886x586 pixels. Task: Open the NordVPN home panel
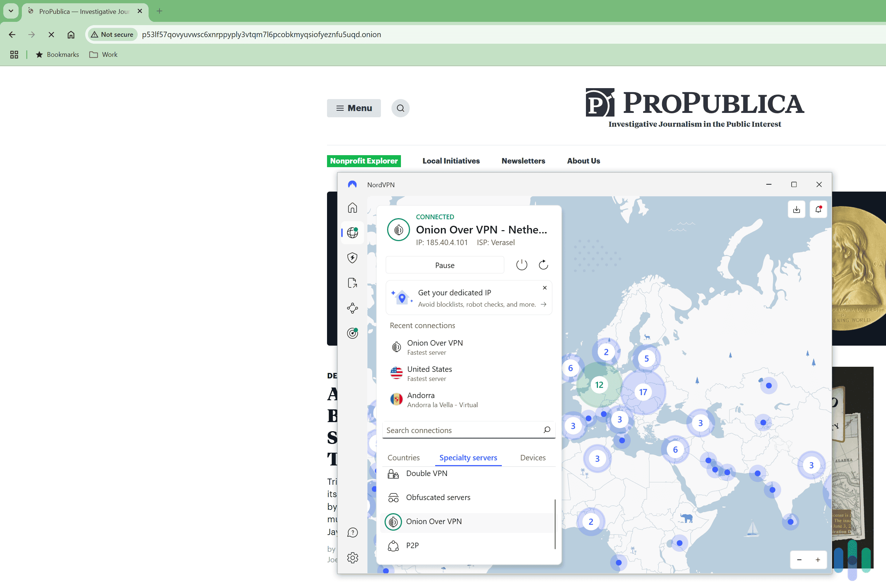click(352, 208)
